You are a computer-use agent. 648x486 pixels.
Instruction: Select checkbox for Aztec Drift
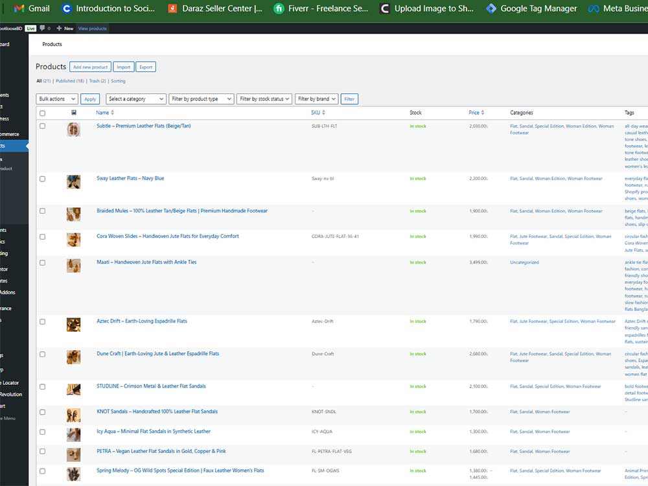(42, 321)
